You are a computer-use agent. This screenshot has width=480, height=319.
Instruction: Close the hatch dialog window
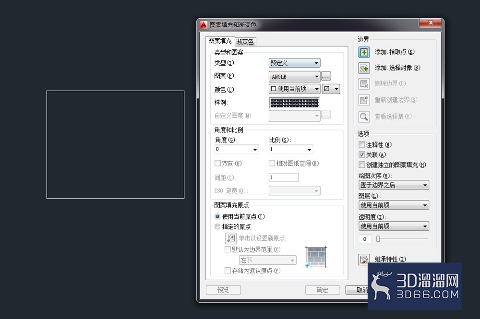pyautogui.click(x=431, y=23)
